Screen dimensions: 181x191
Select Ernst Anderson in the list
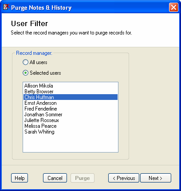[71, 103]
